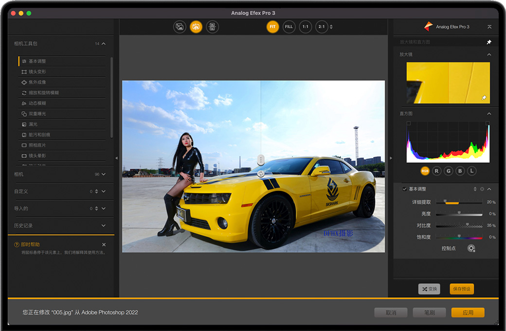Click the 保存预设 save preset button

pos(461,289)
